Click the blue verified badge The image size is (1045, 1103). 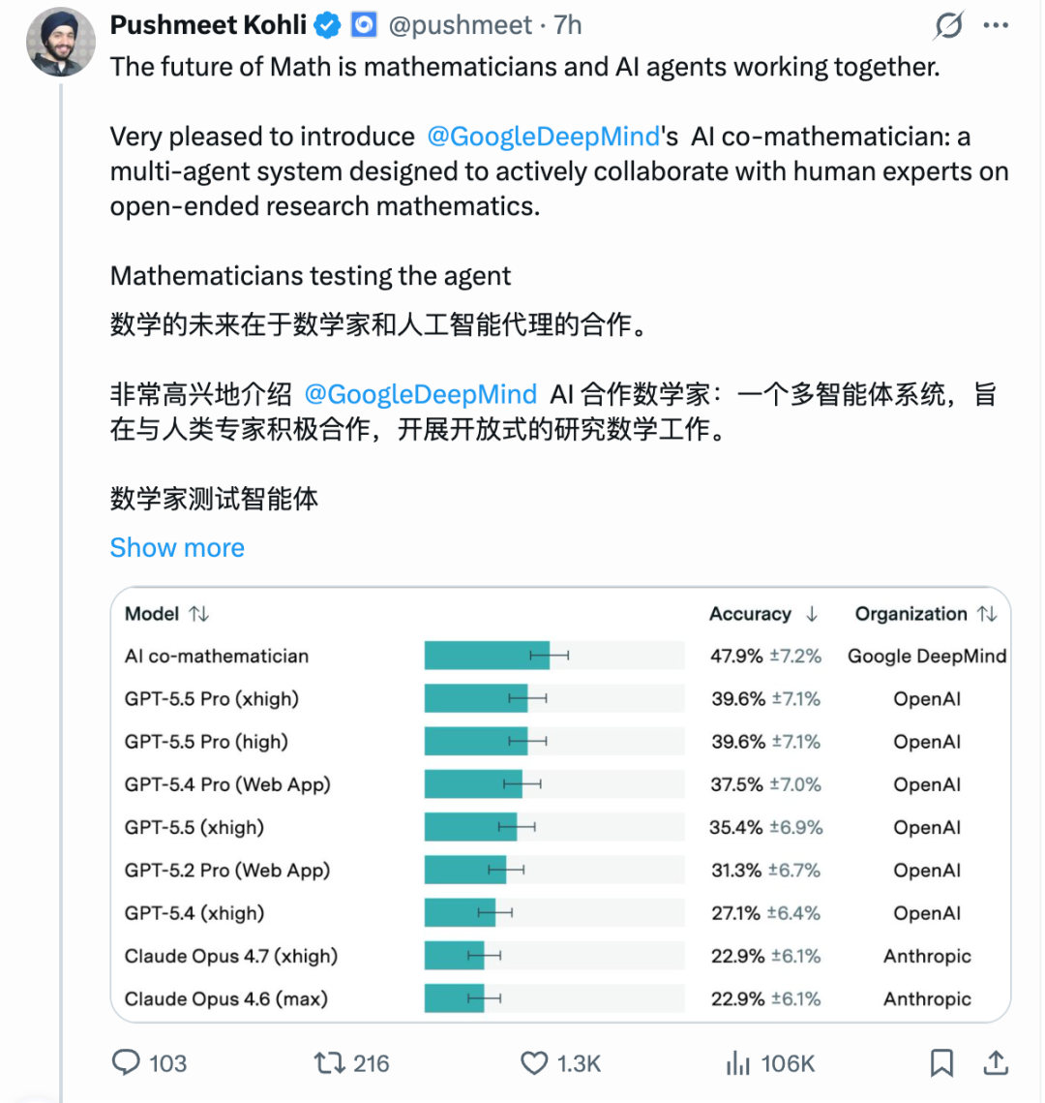pyautogui.click(x=327, y=25)
